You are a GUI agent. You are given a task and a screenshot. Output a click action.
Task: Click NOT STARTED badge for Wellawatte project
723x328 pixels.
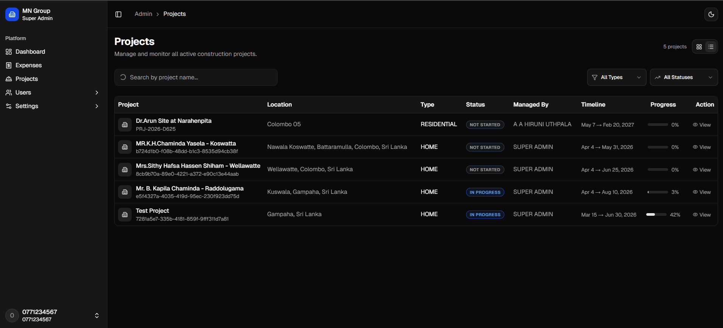(x=485, y=170)
